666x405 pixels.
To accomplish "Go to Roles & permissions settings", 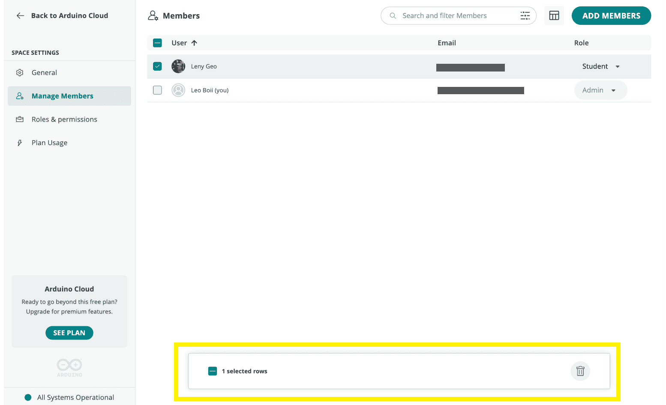I will [x=64, y=119].
